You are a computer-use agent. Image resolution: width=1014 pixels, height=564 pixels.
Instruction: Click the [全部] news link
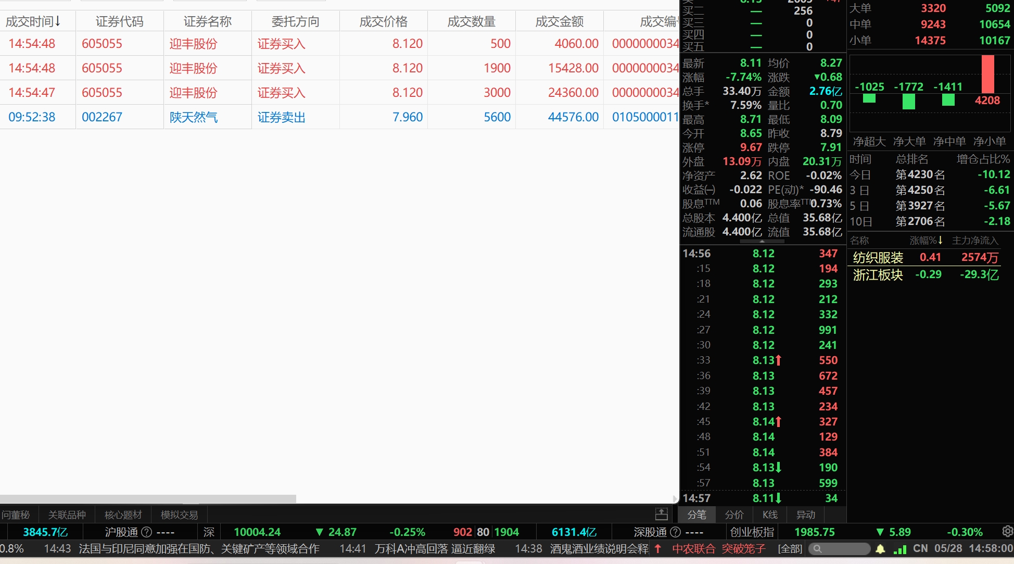tap(790, 549)
